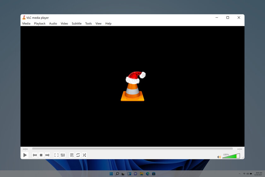Mute audio using the speaker icon
This screenshot has width=265, height=177.
(x=219, y=157)
